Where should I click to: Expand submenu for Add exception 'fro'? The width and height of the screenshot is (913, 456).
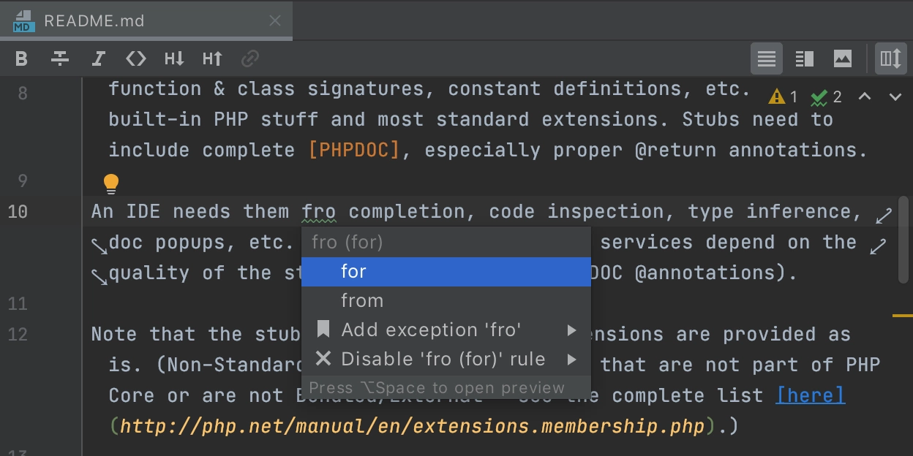click(x=572, y=330)
